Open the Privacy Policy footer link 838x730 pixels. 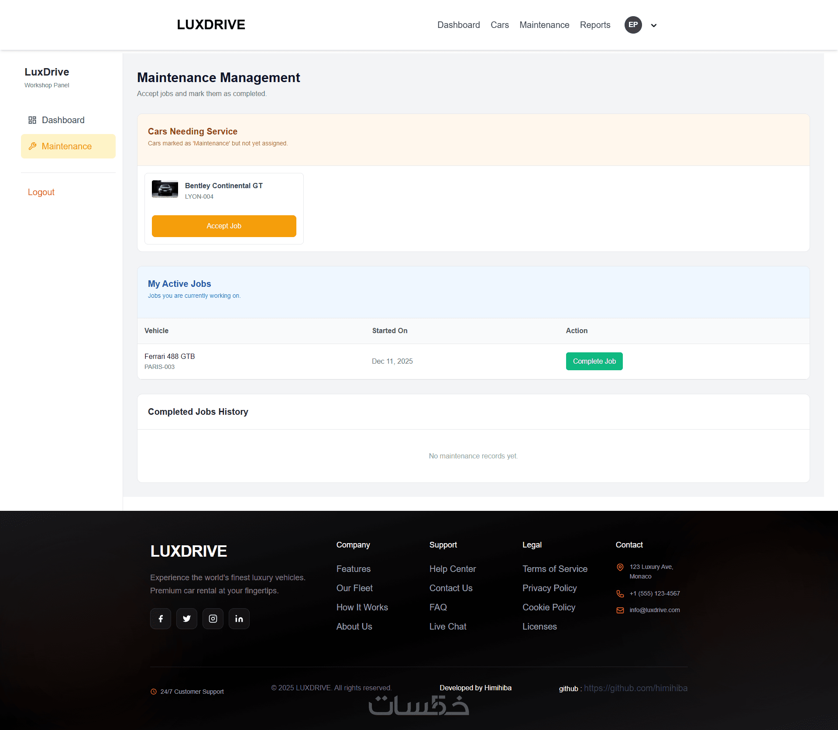(550, 588)
